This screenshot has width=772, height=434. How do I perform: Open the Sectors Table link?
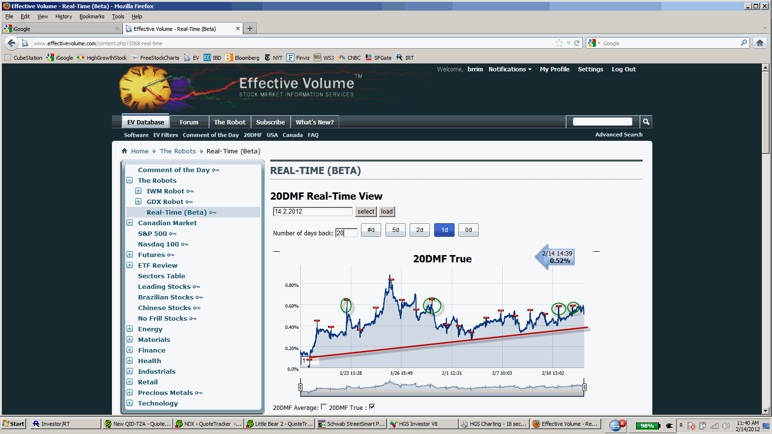pos(162,276)
